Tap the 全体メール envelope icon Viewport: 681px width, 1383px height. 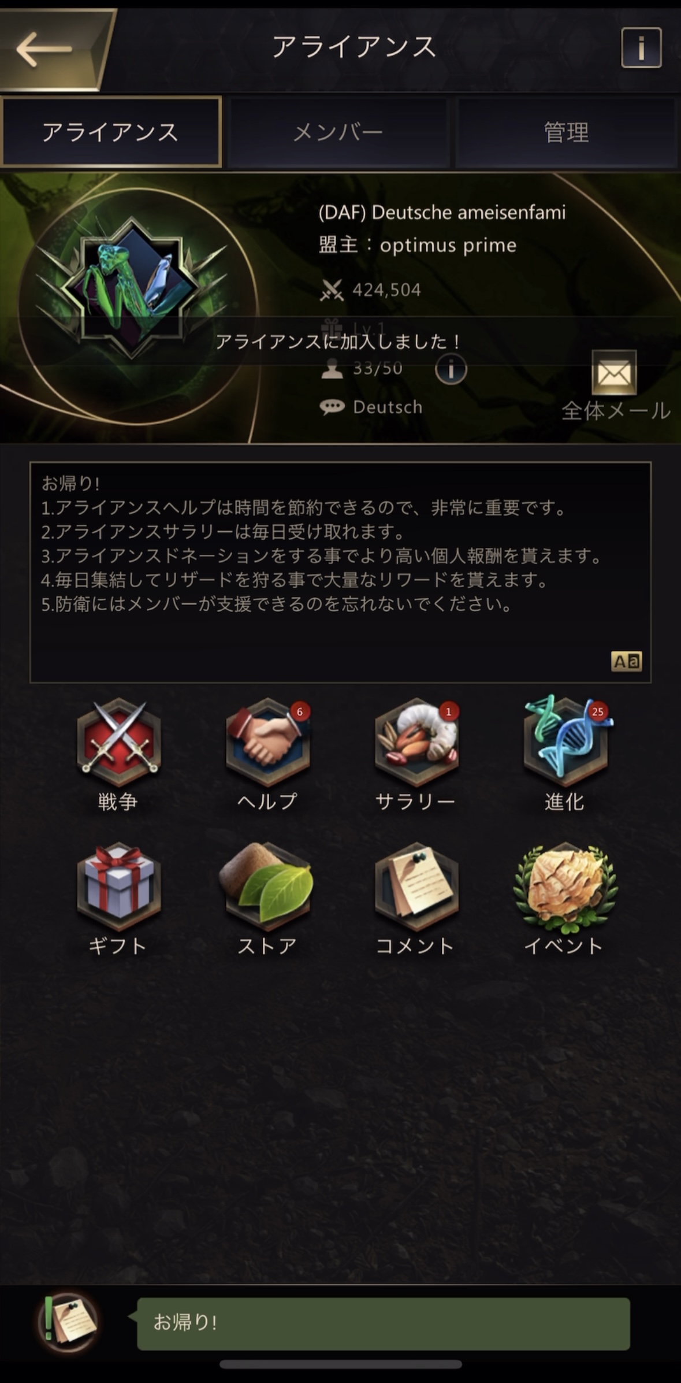(614, 373)
